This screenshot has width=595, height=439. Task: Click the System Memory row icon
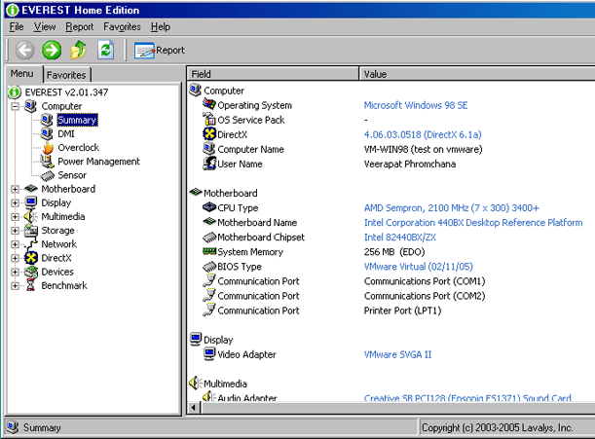tap(209, 251)
